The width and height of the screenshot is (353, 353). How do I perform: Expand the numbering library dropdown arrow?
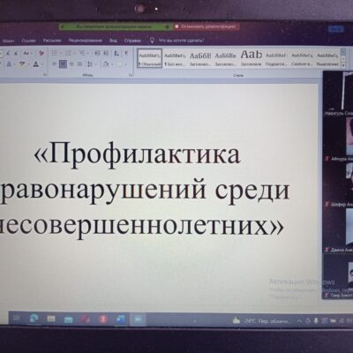[74, 53]
